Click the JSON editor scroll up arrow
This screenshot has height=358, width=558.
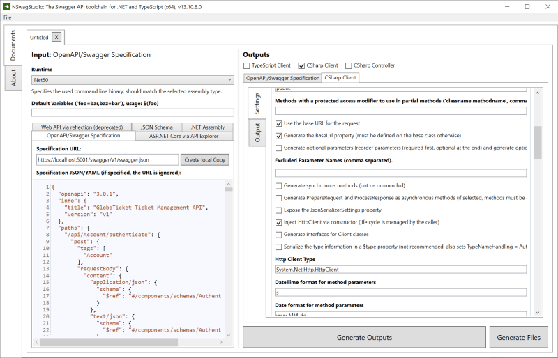229,184
